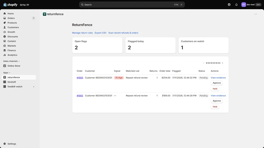Click the Open flags card
This screenshot has width=264, height=148.
coord(97,45)
